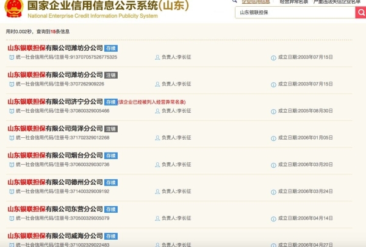The image size is (366, 247).
Task: Click registration code icon before 370600329030736
Action: pos(12,165)
